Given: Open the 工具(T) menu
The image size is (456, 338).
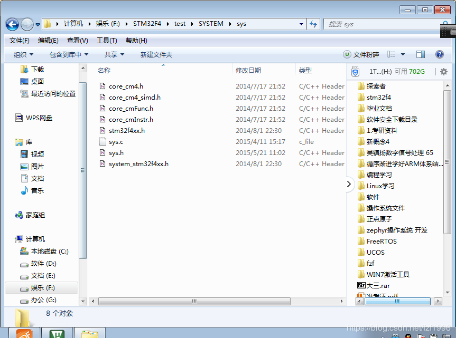Looking at the screenshot, I should point(107,41).
